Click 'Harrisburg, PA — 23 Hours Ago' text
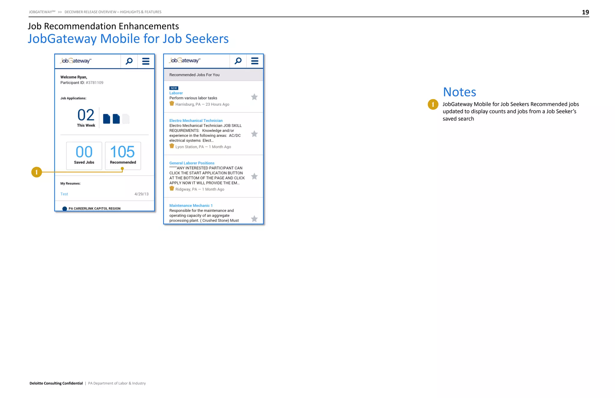The width and height of the screenshot is (615, 398). point(202,104)
